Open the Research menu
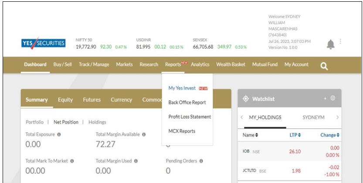The width and height of the screenshot is (363, 183). pyautogui.click(x=149, y=64)
